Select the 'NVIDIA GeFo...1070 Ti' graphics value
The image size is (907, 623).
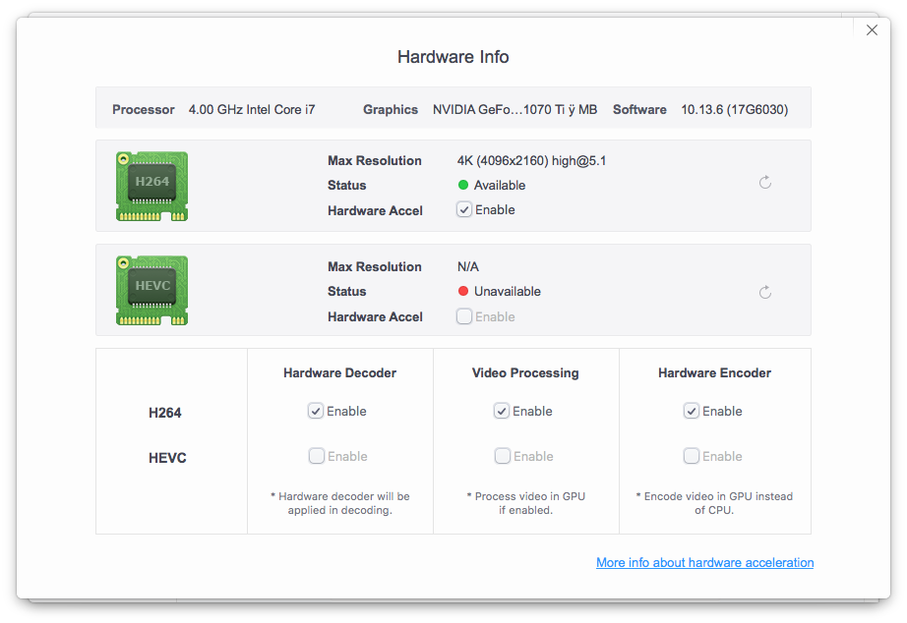point(514,109)
